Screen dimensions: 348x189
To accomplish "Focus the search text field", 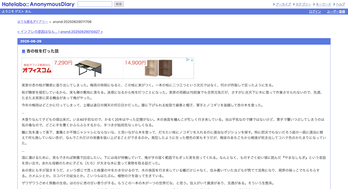I will click(x=95, y=4).
